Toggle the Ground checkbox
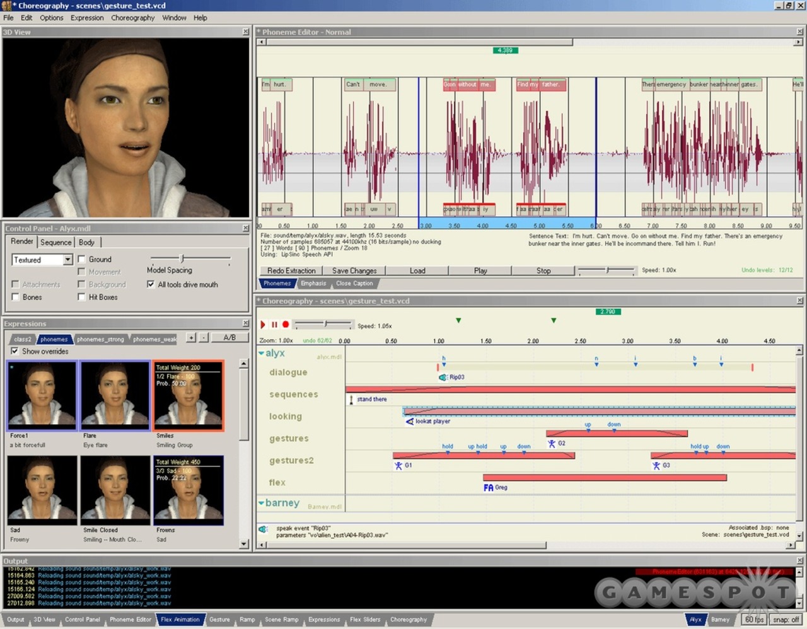807x629 pixels. pyautogui.click(x=81, y=259)
